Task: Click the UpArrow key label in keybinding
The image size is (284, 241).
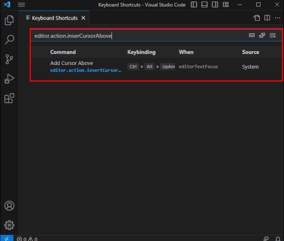Action: point(168,67)
